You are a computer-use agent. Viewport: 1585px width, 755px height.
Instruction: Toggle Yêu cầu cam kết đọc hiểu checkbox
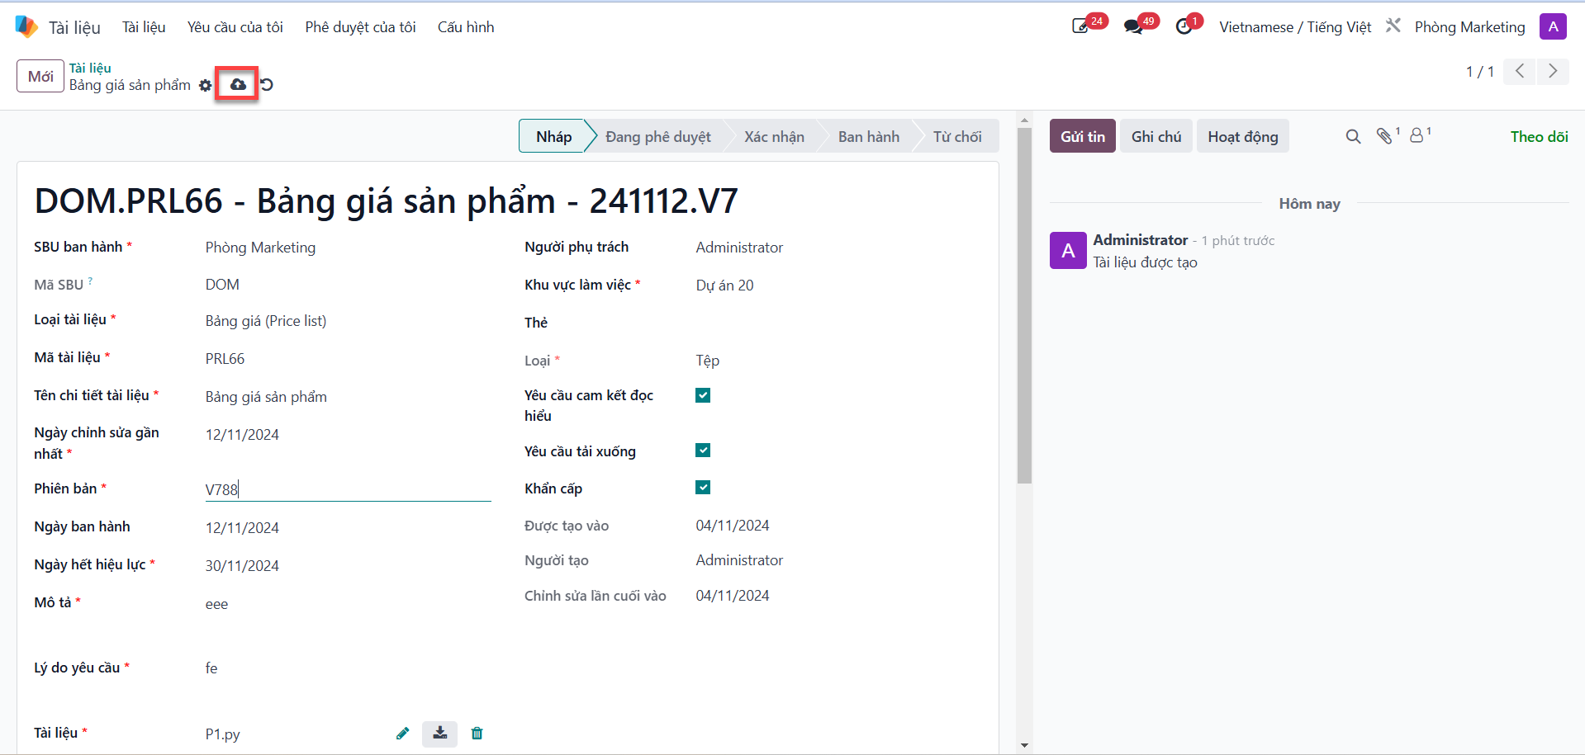[x=703, y=395]
